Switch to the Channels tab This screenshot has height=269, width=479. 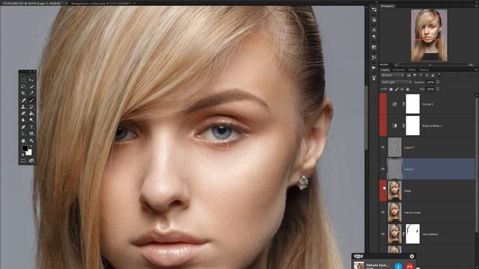[398, 69]
